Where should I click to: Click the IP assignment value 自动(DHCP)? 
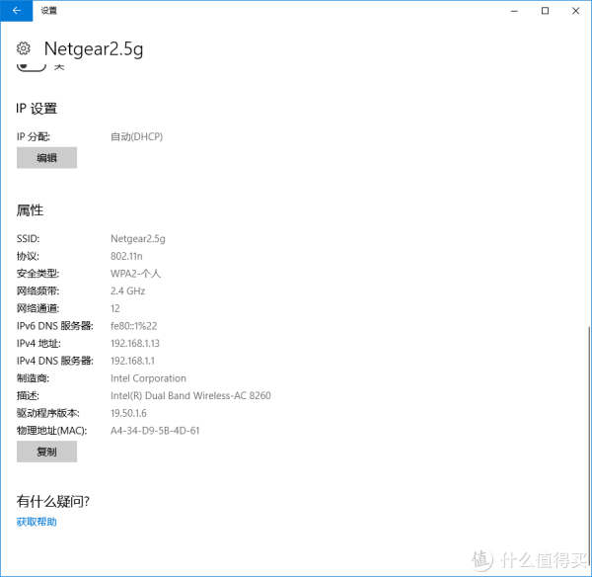coord(137,136)
